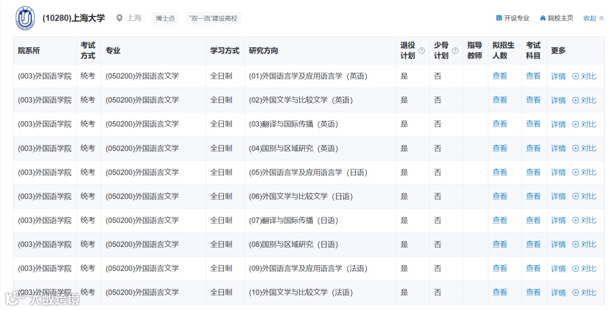Open 详情 for direction (02) 英语
Image resolution: width=614 pixels, height=310 pixels.
558,100
